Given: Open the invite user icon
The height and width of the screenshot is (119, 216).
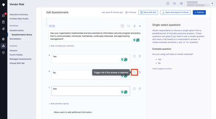Looking at the screenshot, I should (174, 3).
